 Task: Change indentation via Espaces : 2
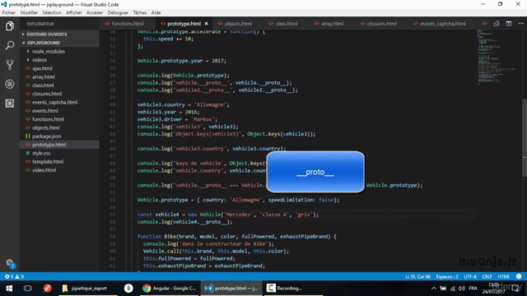(447, 276)
